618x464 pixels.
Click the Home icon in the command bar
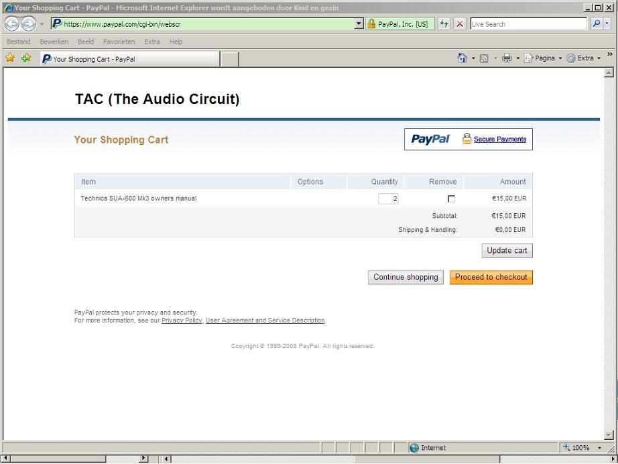[462, 58]
